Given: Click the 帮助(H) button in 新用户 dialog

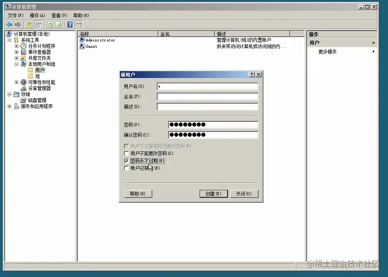Looking at the screenshot, I should 138,193.
